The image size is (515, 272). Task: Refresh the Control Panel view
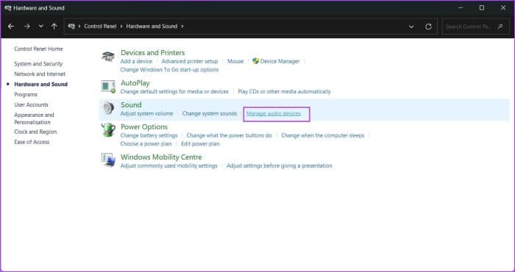click(428, 26)
